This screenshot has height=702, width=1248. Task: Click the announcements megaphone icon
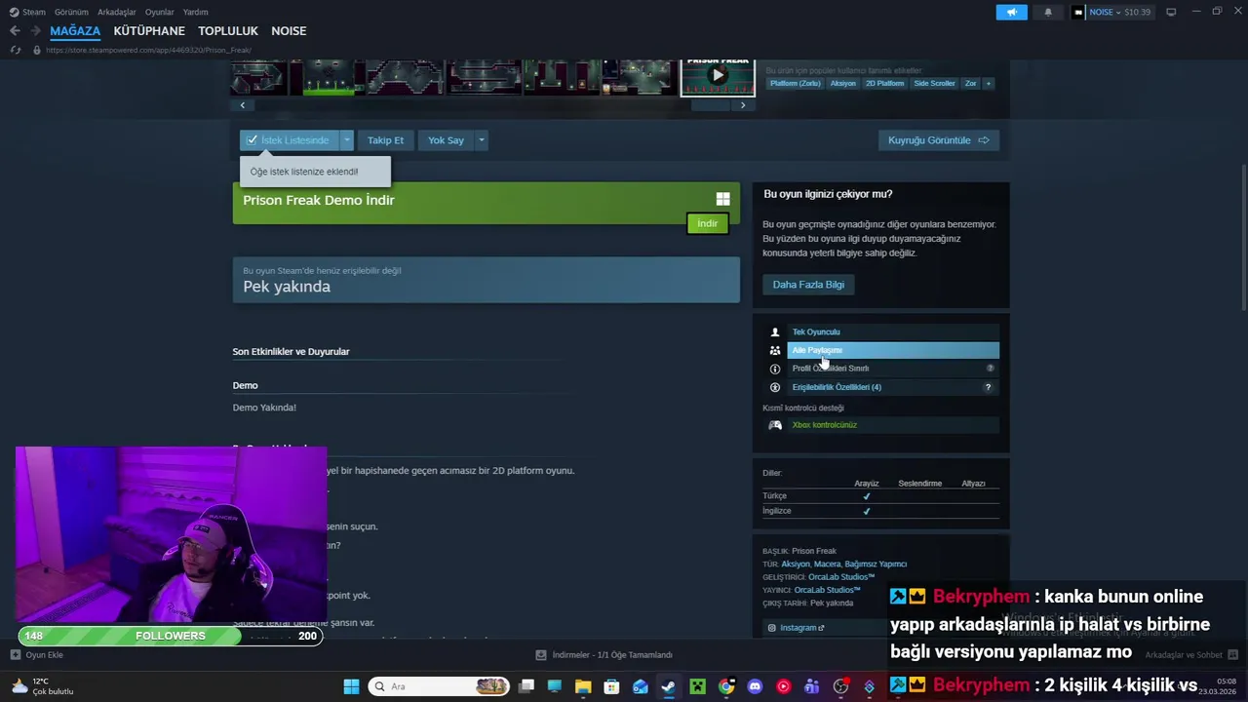[1011, 12]
